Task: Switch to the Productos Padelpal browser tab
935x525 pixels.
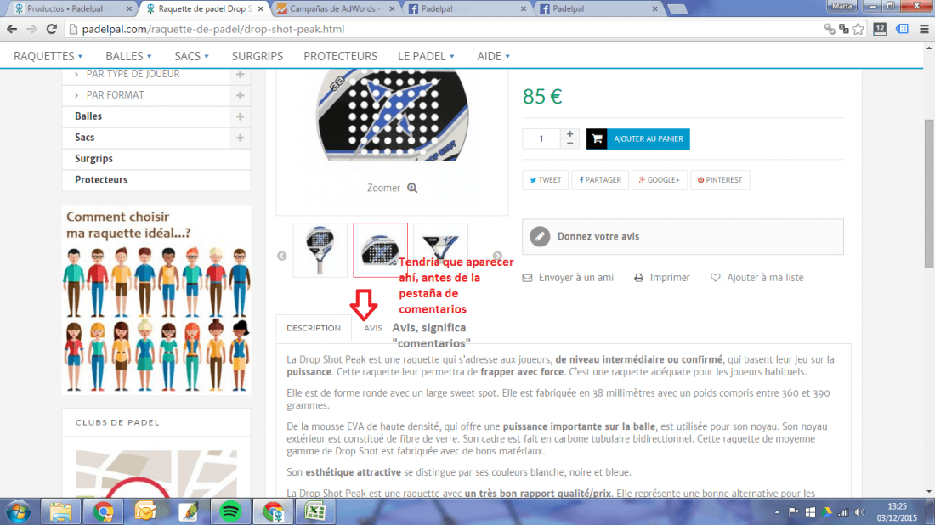Action: (x=71, y=9)
